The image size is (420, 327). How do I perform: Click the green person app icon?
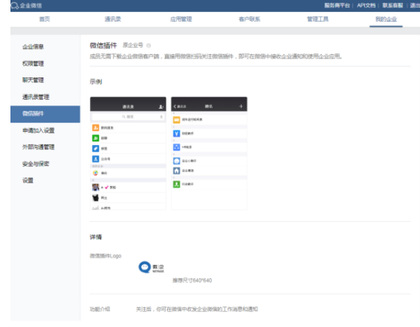point(176,184)
